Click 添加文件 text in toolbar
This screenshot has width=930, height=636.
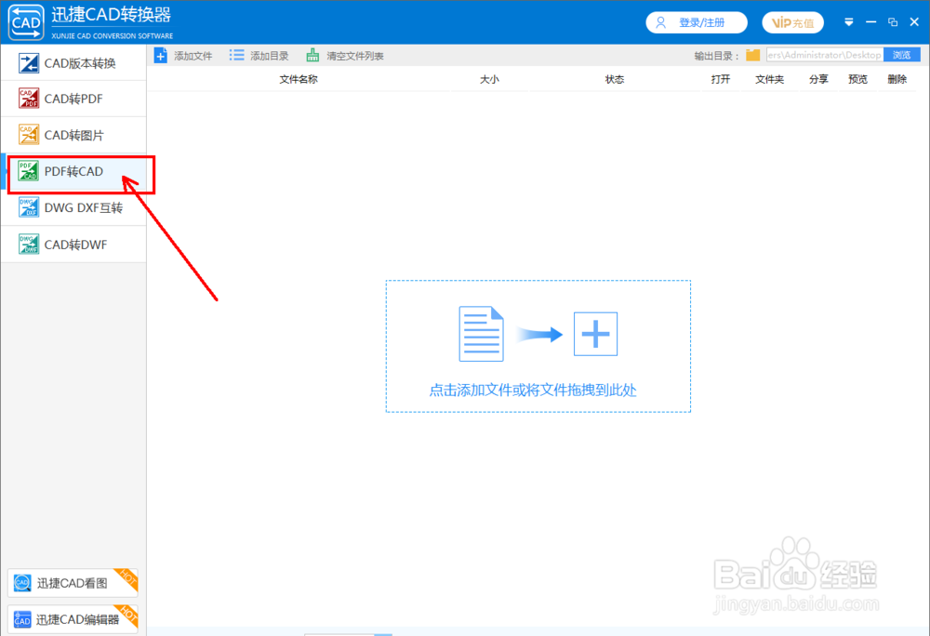pyautogui.click(x=193, y=56)
